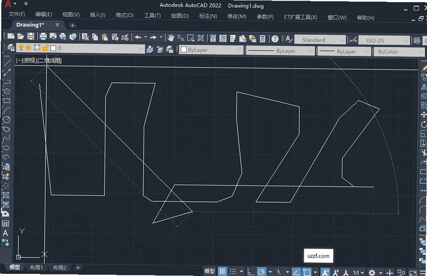Image resolution: width=427 pixels, height=276 pixels.
Task: Click the Plot Preview icon
Action: point(53,36)
